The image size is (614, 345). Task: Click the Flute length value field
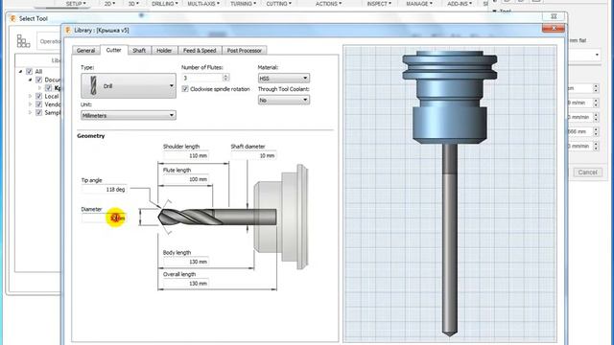pos(185,179)
